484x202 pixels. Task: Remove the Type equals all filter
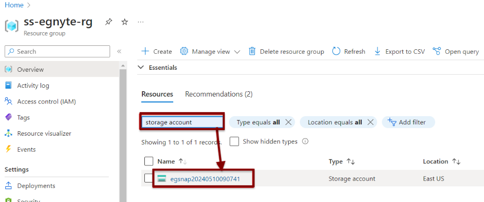(288, 122)
